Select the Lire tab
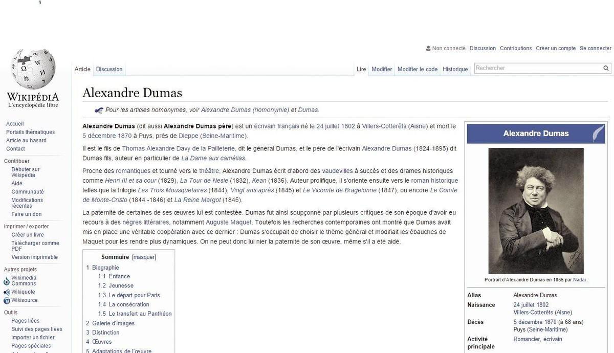 [362, 69]
